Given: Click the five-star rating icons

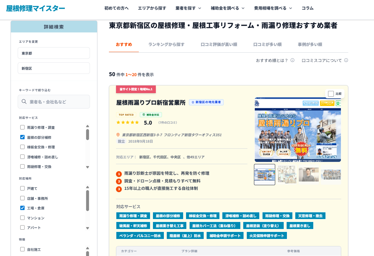Looking at the screenshot, I should [x=128, y=122].
